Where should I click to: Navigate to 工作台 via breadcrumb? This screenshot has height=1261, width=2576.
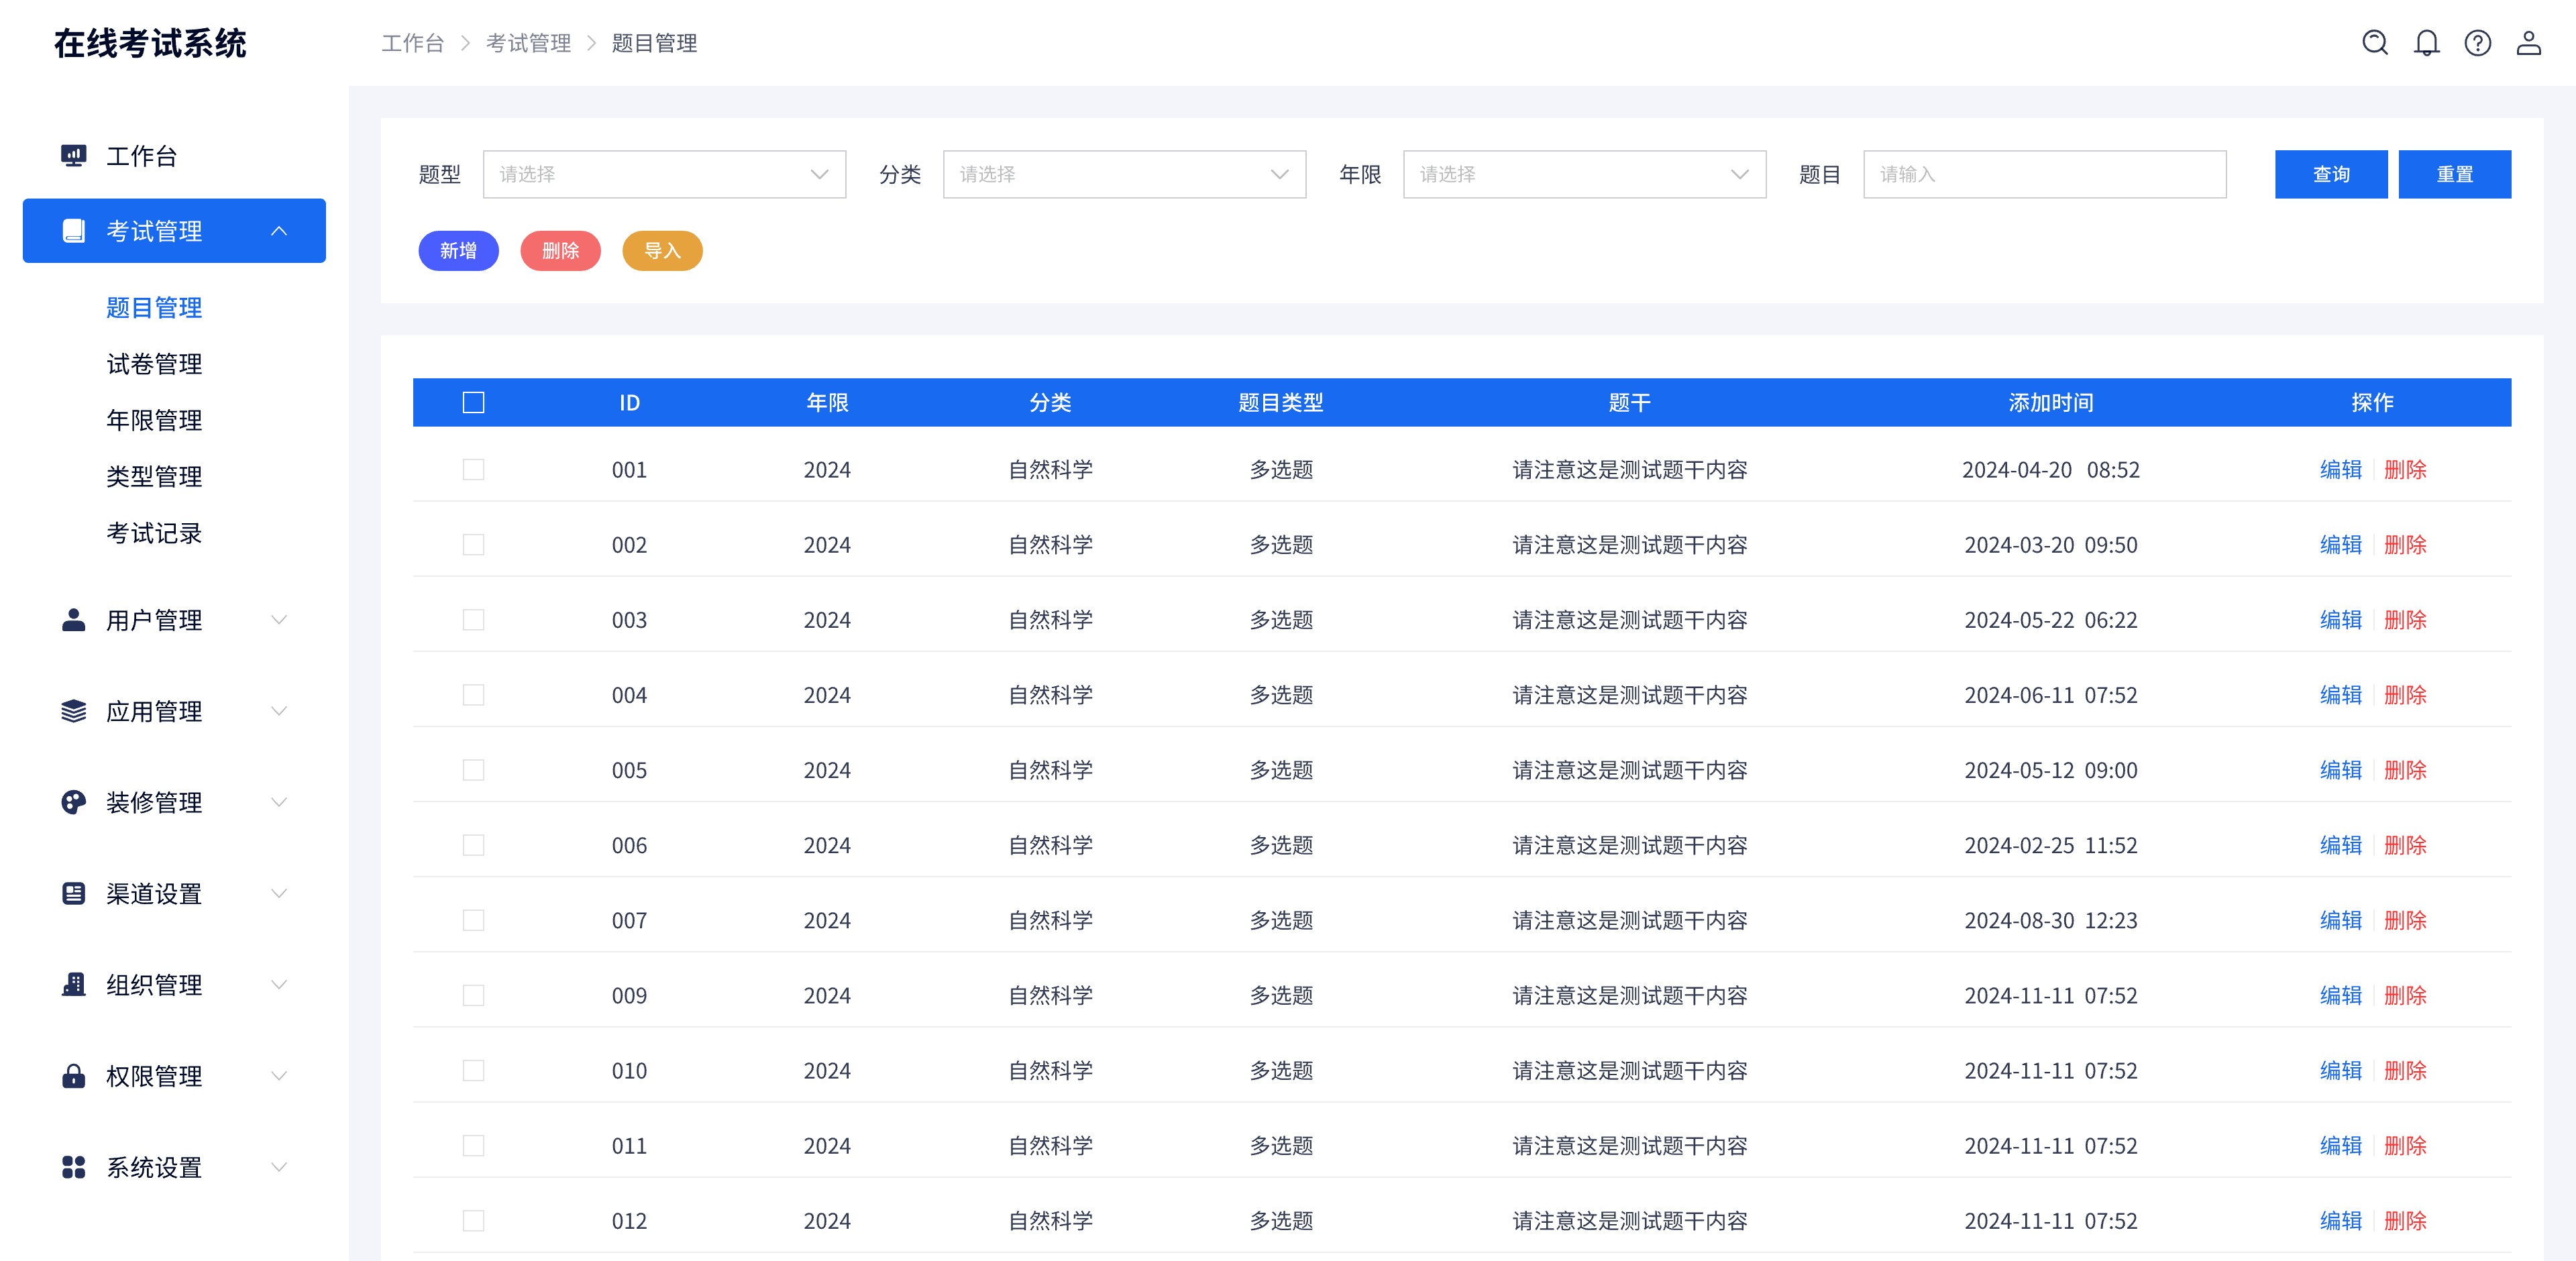click(x=412, y=43)
